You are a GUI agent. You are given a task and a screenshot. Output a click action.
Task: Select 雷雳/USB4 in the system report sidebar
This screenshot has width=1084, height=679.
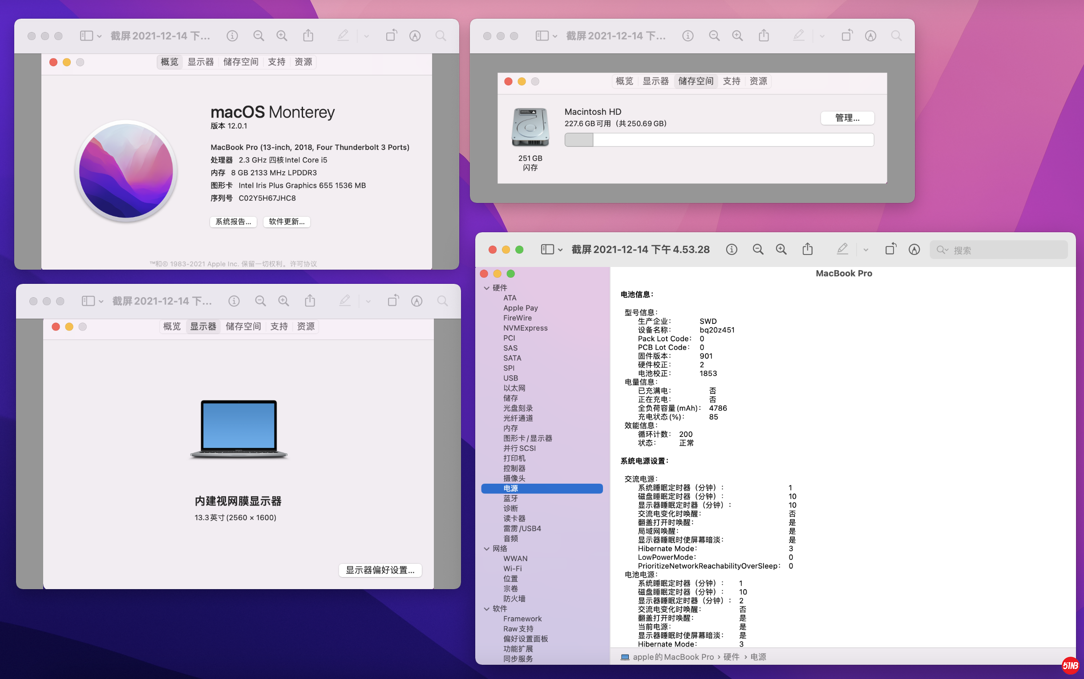[x=522, y=529]
